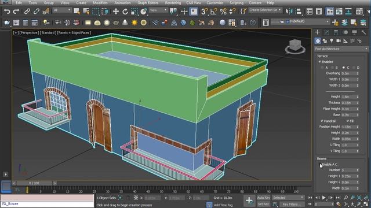This screenshot has width=371, height=208.
Task: Open Select by Name list icon
Action: coord(86,11)
